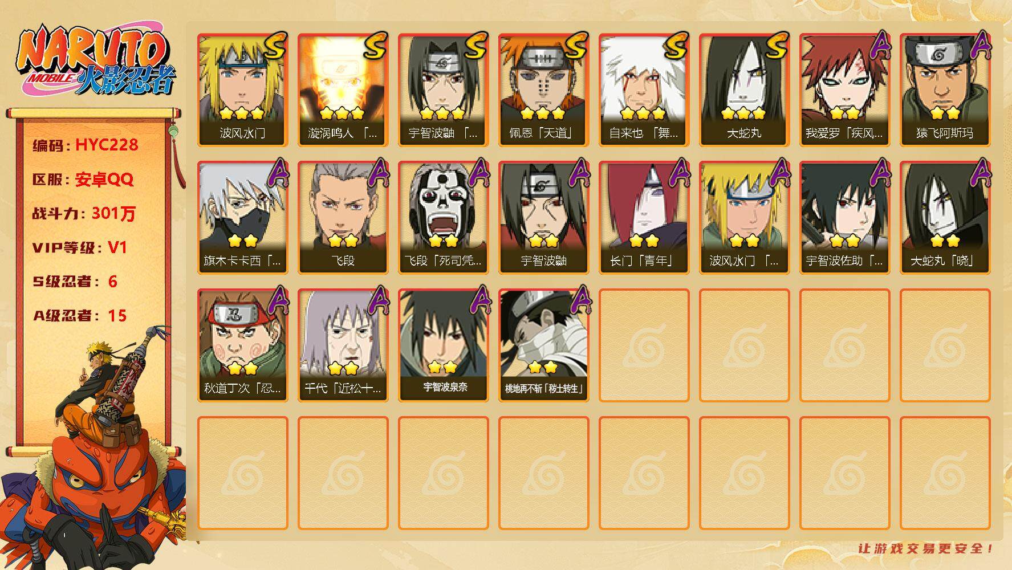The image size is (1012, 570).
Task: Click the Naruto Mobile 火影忍者 logo
Action: pos(95,62)
